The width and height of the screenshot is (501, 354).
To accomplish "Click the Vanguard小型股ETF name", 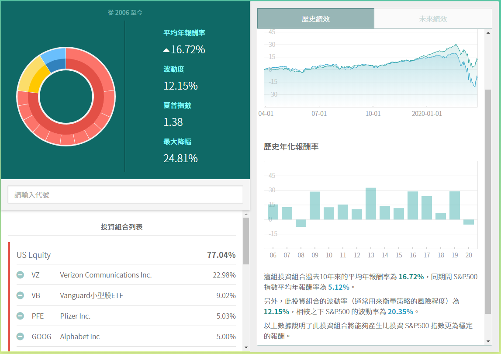I will pyautogui.click(x=91, y=295).
